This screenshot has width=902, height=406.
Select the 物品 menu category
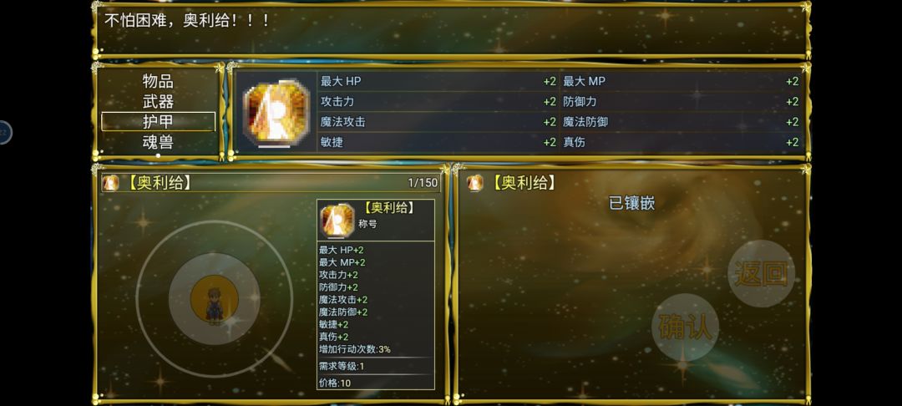click(x=158, y=81)
